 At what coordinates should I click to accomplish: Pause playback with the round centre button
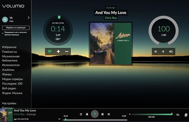click(x=95, y=114)
